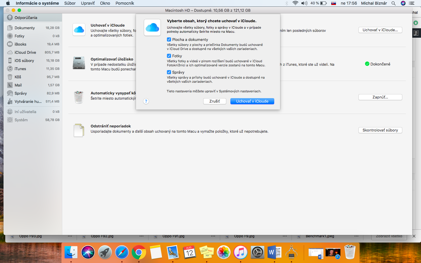Click the Dokončené status text
Image resolution: width=421 pixels, height=263 pixels.
[380, 64]
